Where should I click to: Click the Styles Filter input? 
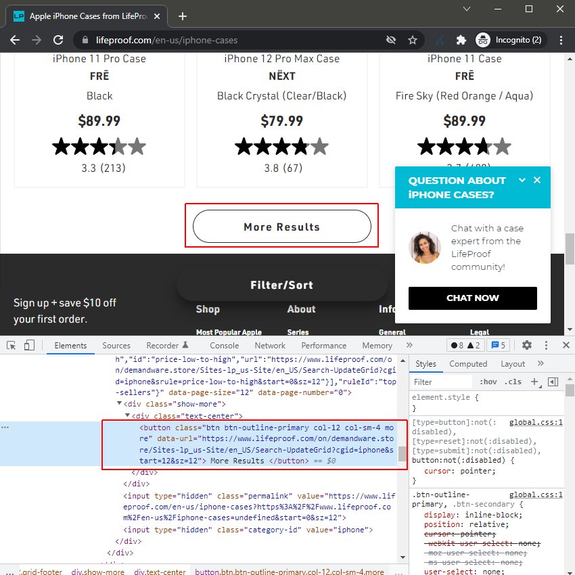[x=442, y=382]
